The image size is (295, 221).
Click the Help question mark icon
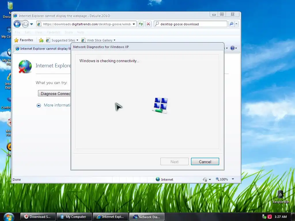click(232, 48)
